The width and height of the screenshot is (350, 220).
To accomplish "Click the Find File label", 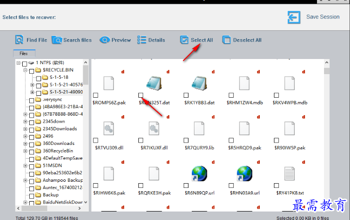I will click(37, 40).
